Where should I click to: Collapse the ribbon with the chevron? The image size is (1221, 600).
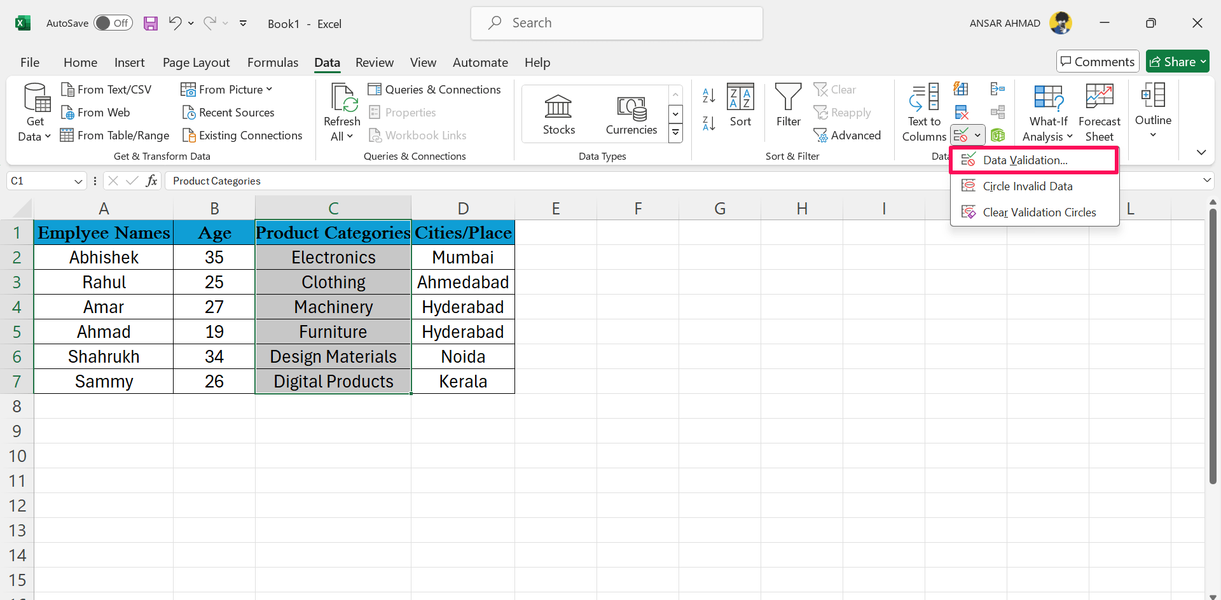pos(1201,152)
